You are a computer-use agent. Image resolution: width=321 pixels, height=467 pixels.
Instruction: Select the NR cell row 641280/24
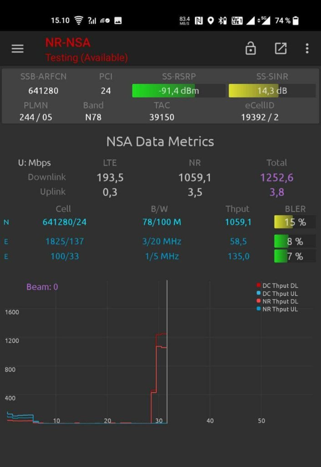click(64, 222)
